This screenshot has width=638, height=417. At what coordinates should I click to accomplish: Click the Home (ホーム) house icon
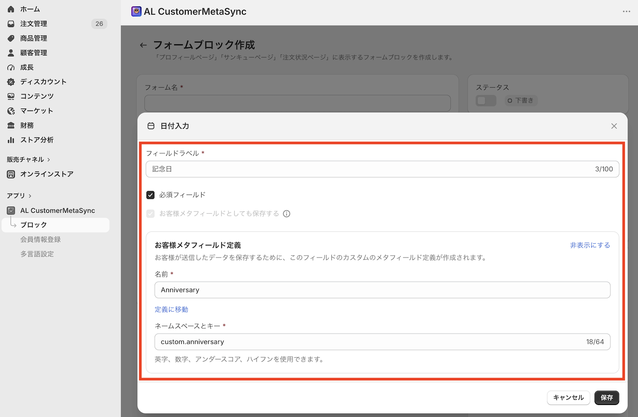(11, 9)
